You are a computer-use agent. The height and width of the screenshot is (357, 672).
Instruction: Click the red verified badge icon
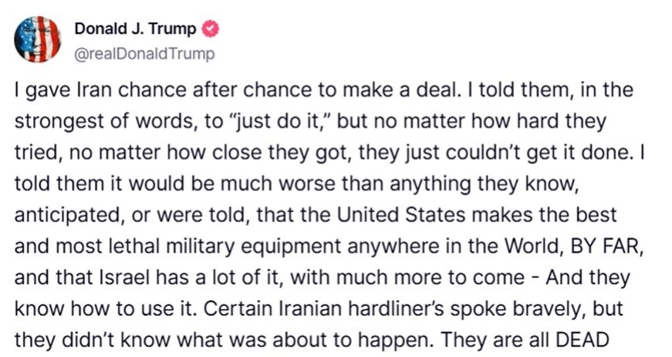(x=211, y=30)
